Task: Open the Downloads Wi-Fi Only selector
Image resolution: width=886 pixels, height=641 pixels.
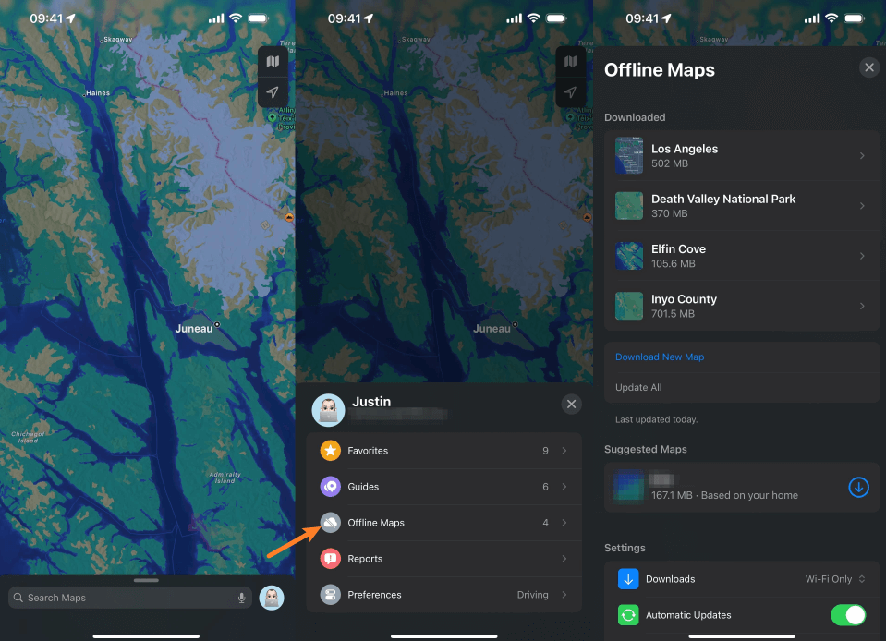Action: coord(835,579)
